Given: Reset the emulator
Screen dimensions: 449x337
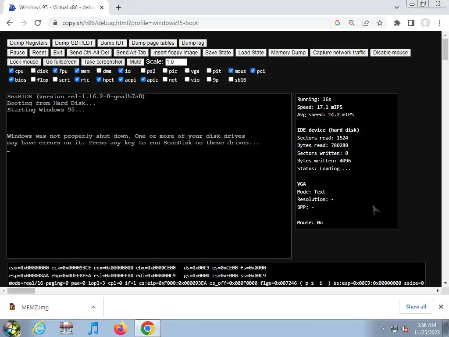Looking at the screenshot, I should (39, 53).
